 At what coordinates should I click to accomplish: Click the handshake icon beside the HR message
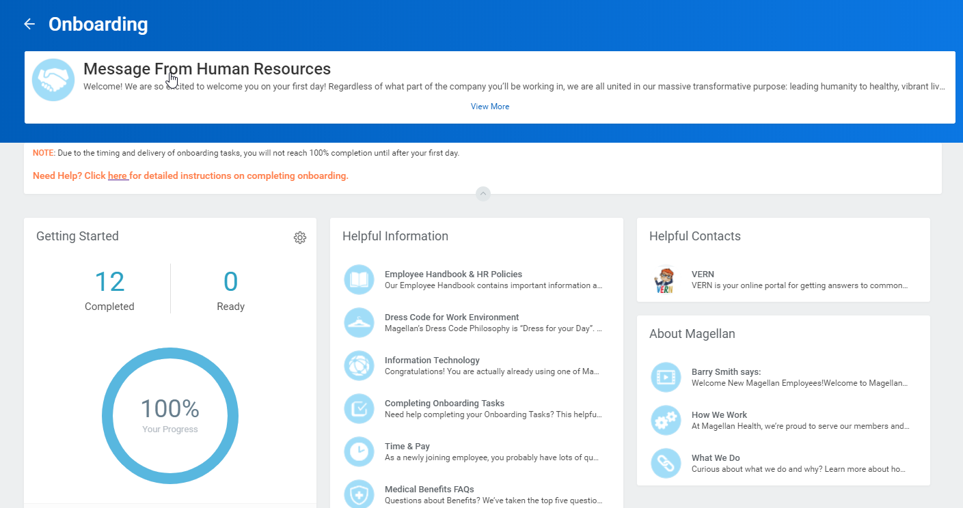(53, 79)
